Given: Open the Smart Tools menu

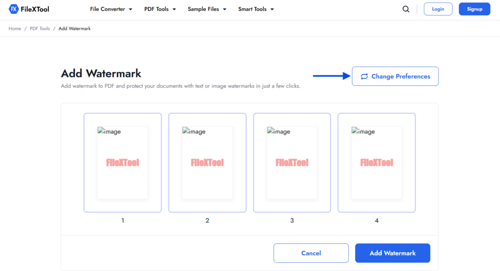Looking at the screenshot, I should (256, 9).
